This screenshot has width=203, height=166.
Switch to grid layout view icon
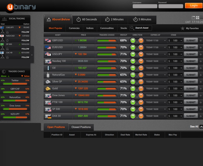tap(197, 17)
